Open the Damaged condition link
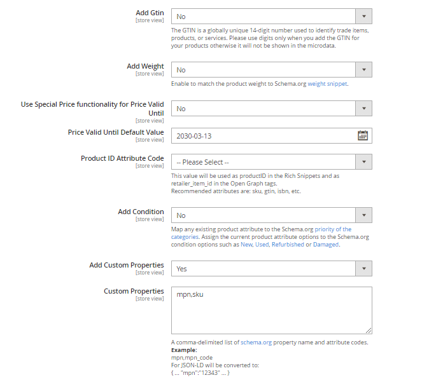Screen dimensions: 436x380 [325, 245]
